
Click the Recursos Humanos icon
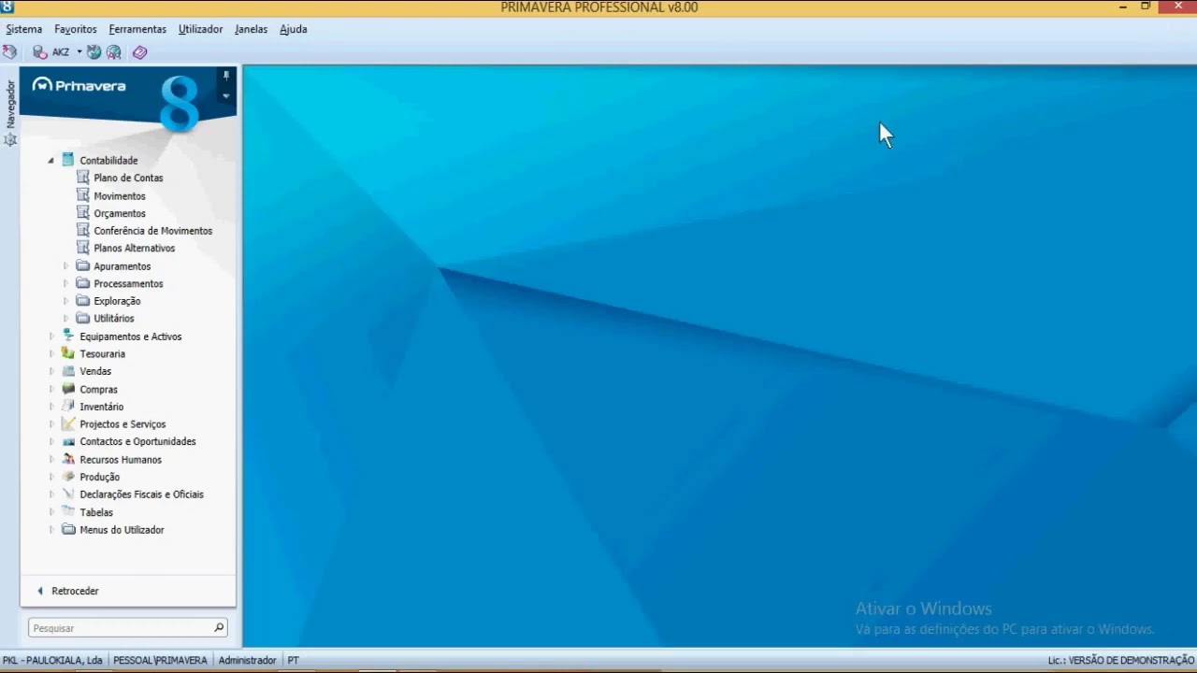pyautogui.click(x=67, y=459)
